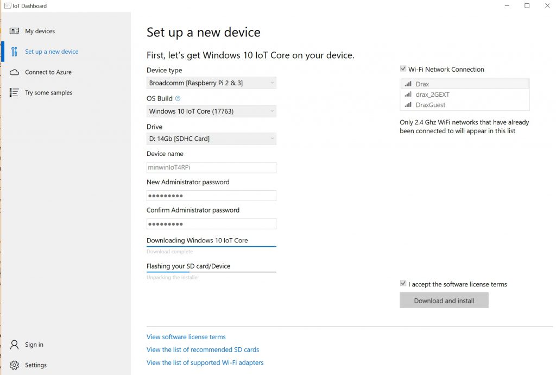Open the Settings gear icon

pos(15,365)
